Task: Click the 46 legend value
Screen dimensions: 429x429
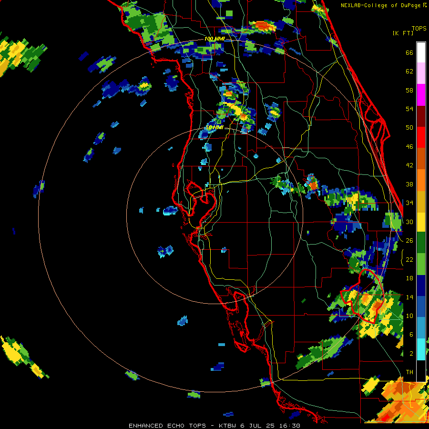Action: 409,147
